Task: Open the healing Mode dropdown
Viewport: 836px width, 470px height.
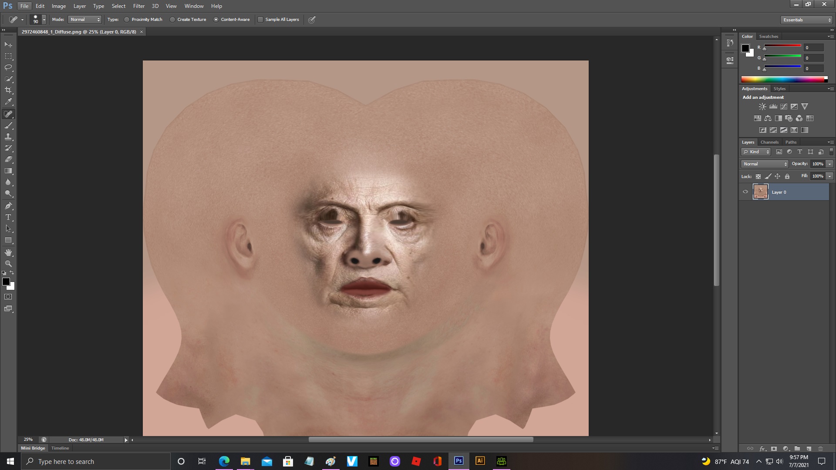Action: [x=85, y=20]
